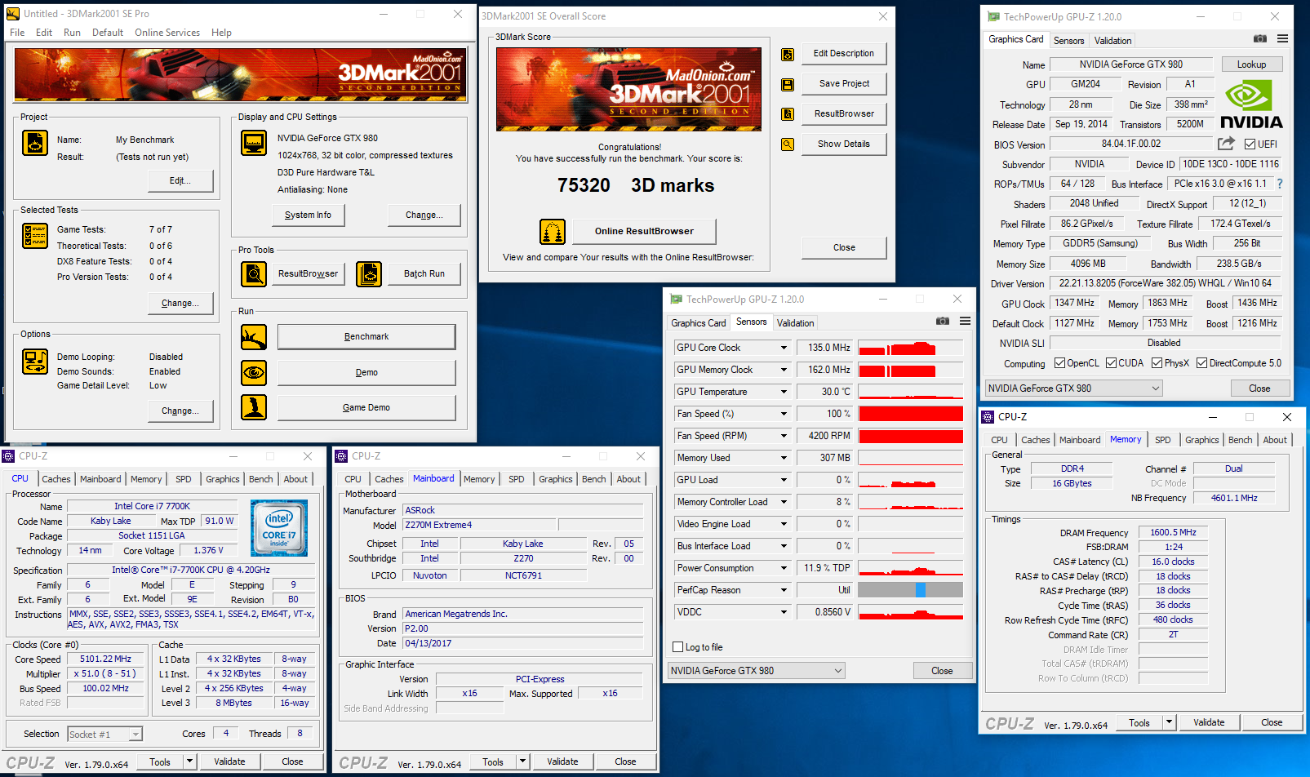Expand the GPU Temperature sensor dropdown
The height and width of the screenshot is (777, 1310).
784,392
